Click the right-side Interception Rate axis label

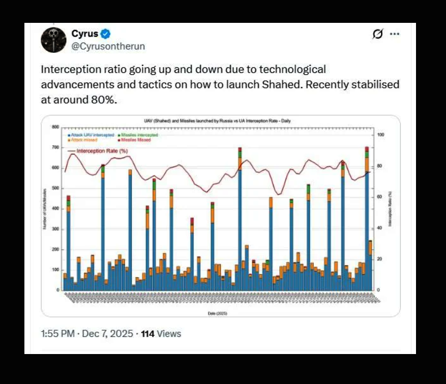click(x=390, y=209)
